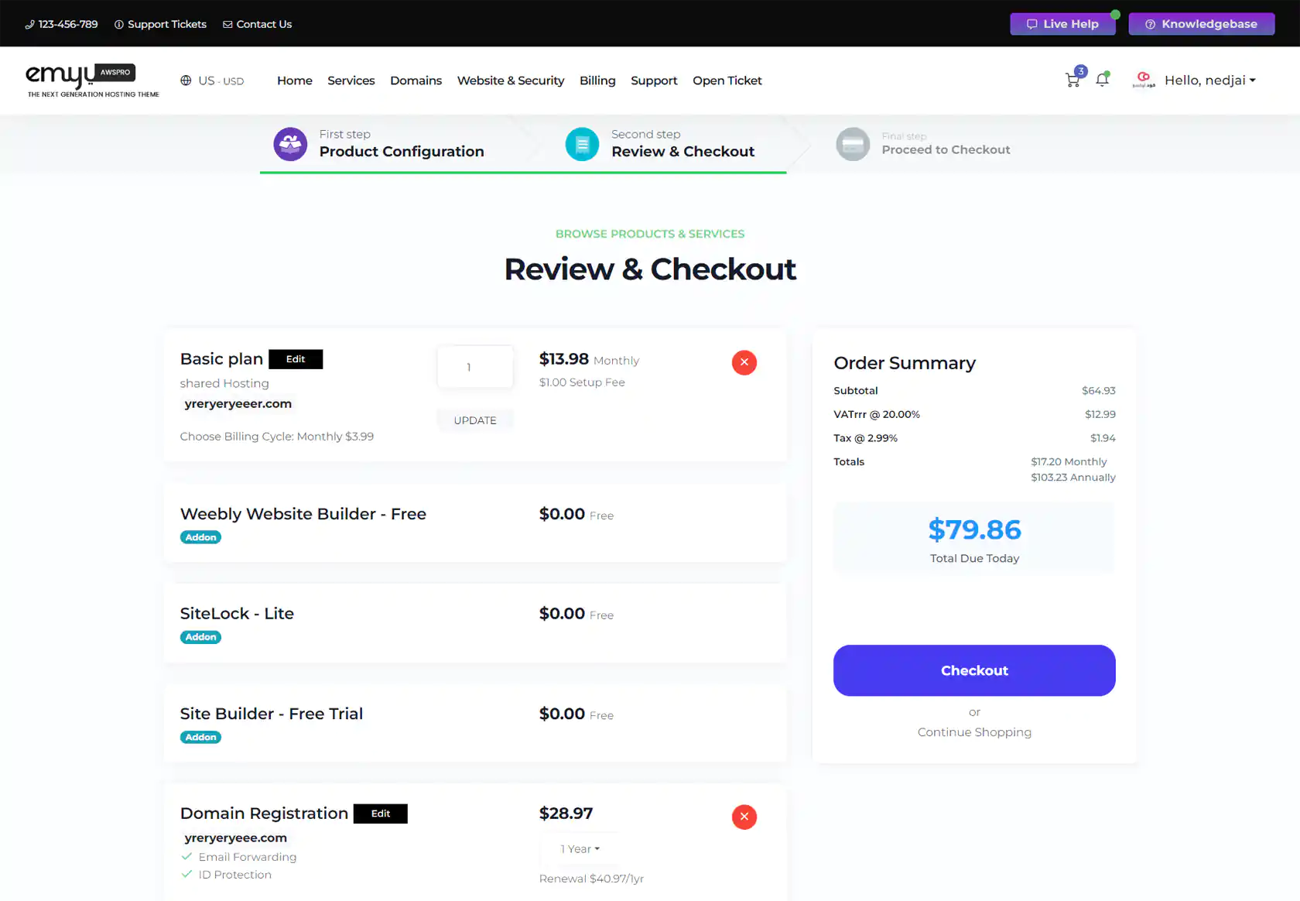Open the notifications bell icon
Viewport: 1300px width, 901px height.
point(1103,79)
